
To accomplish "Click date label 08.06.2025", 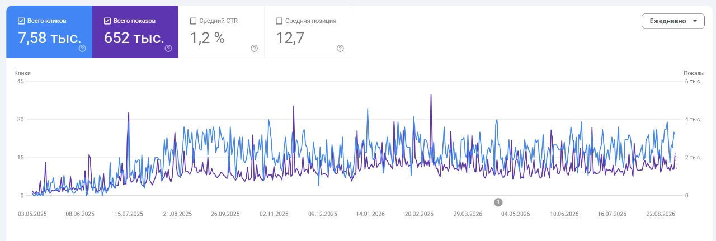I will coord(81,214).
